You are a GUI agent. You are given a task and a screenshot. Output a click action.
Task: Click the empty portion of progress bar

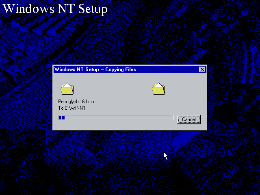(118, 118)
